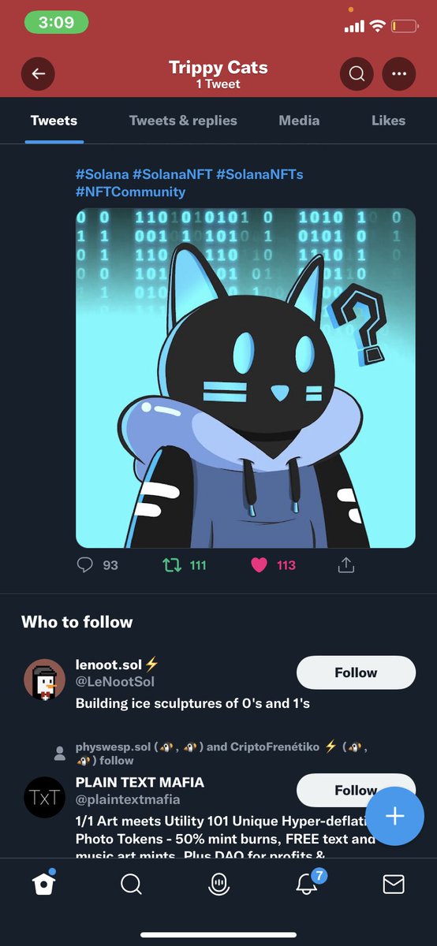Share the tweet using share icon
The image size is (437, 946).
pyautogui.click(x=345, y=565)
